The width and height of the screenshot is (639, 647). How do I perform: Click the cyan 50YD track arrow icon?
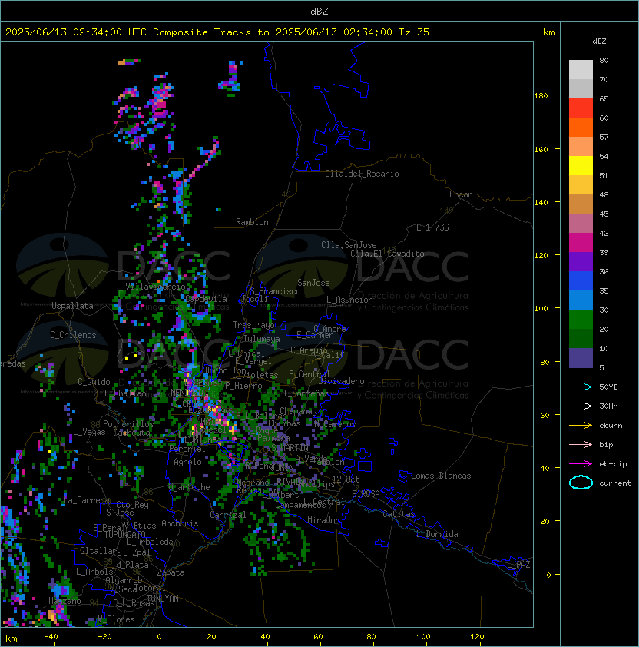pos(581,387)
